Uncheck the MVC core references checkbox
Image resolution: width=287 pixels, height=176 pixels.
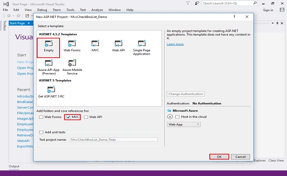(68, 117)
